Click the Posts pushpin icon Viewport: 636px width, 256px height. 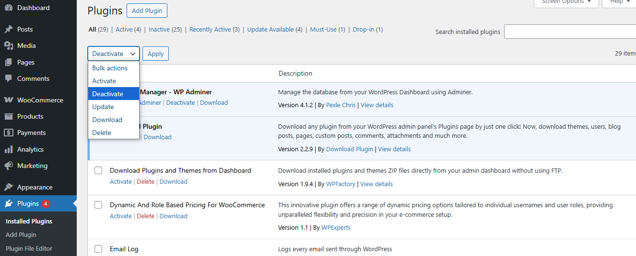pyautogui.click(x=9, y=29)
